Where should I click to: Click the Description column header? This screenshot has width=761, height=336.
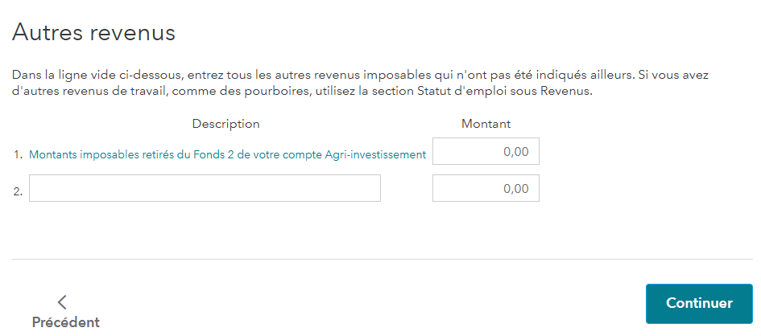click(x=225, y=124)
